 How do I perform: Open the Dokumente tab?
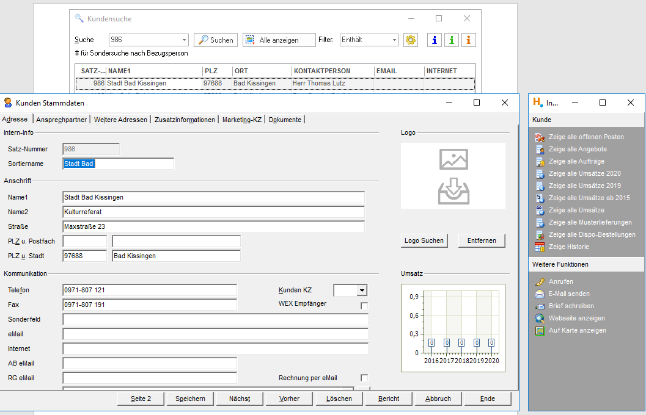click(285, 120)
